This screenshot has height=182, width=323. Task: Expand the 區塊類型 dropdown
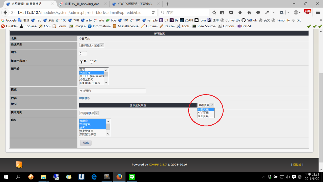tap(92, 45)
